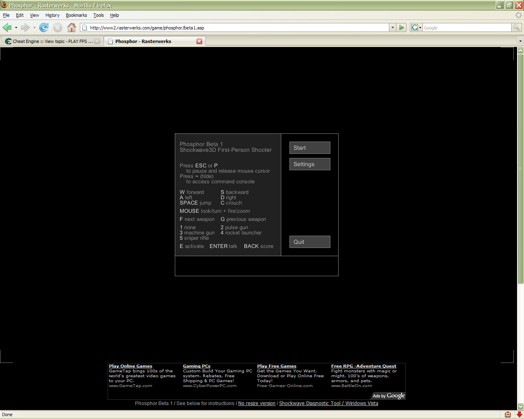Click the Forward arrow navigation button
The width and height of the screenshot is (524, 419).
click(25, 27)
